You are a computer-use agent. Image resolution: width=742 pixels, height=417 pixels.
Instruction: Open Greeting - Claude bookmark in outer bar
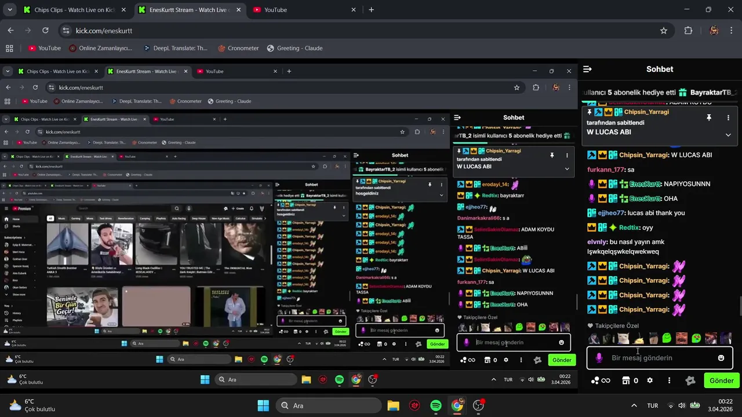pos(294,48)
